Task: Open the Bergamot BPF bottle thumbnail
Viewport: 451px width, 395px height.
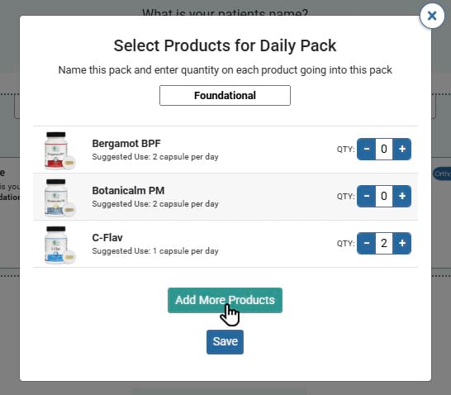Action: coord(59,150)
